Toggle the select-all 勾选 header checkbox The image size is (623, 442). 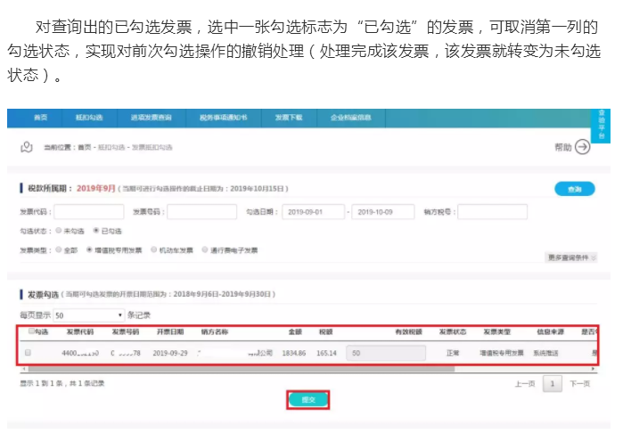pyautogui.click(x=32, y=331)
